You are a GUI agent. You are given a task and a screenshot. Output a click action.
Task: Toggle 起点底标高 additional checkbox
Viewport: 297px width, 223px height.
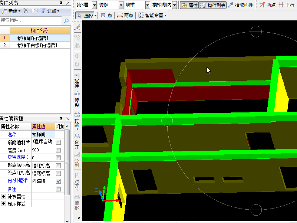pos(59,166)
